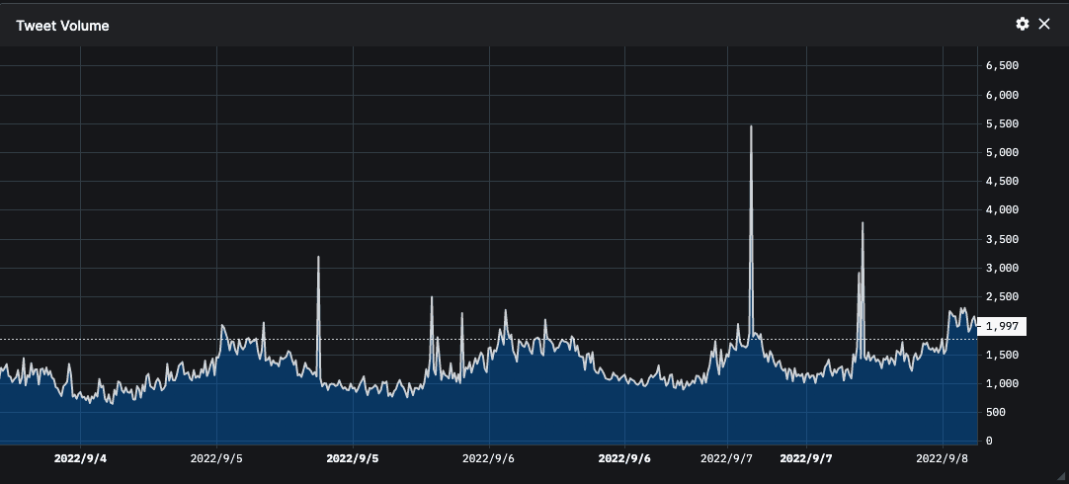Click the bold 2022/9/5 date axis label
This screenshot has width=1069, height=484.
pos(353,458)
